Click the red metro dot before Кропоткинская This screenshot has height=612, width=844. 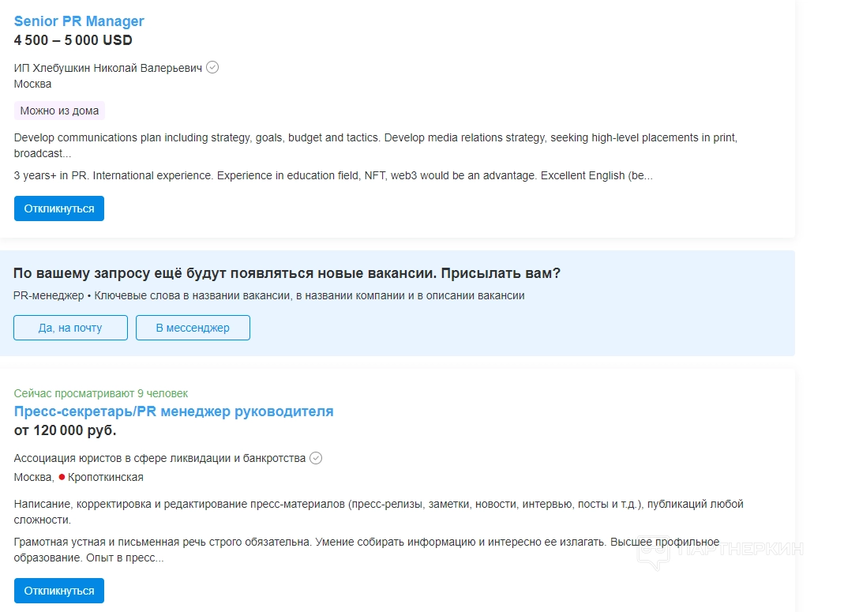(62, 477)
